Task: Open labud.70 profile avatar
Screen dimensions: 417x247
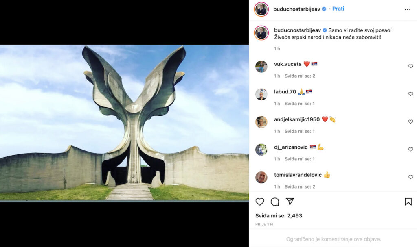Action: click(x=261, y=94)
